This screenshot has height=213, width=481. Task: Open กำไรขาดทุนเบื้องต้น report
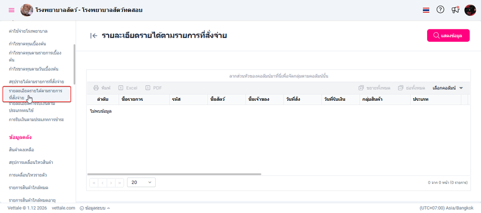(28, 43)
